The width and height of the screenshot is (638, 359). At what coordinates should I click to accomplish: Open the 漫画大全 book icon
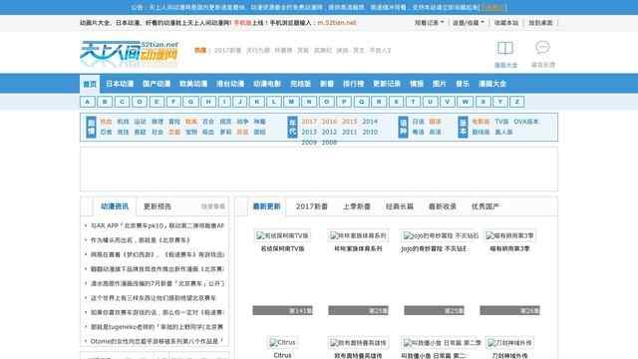tap(505, 48)
